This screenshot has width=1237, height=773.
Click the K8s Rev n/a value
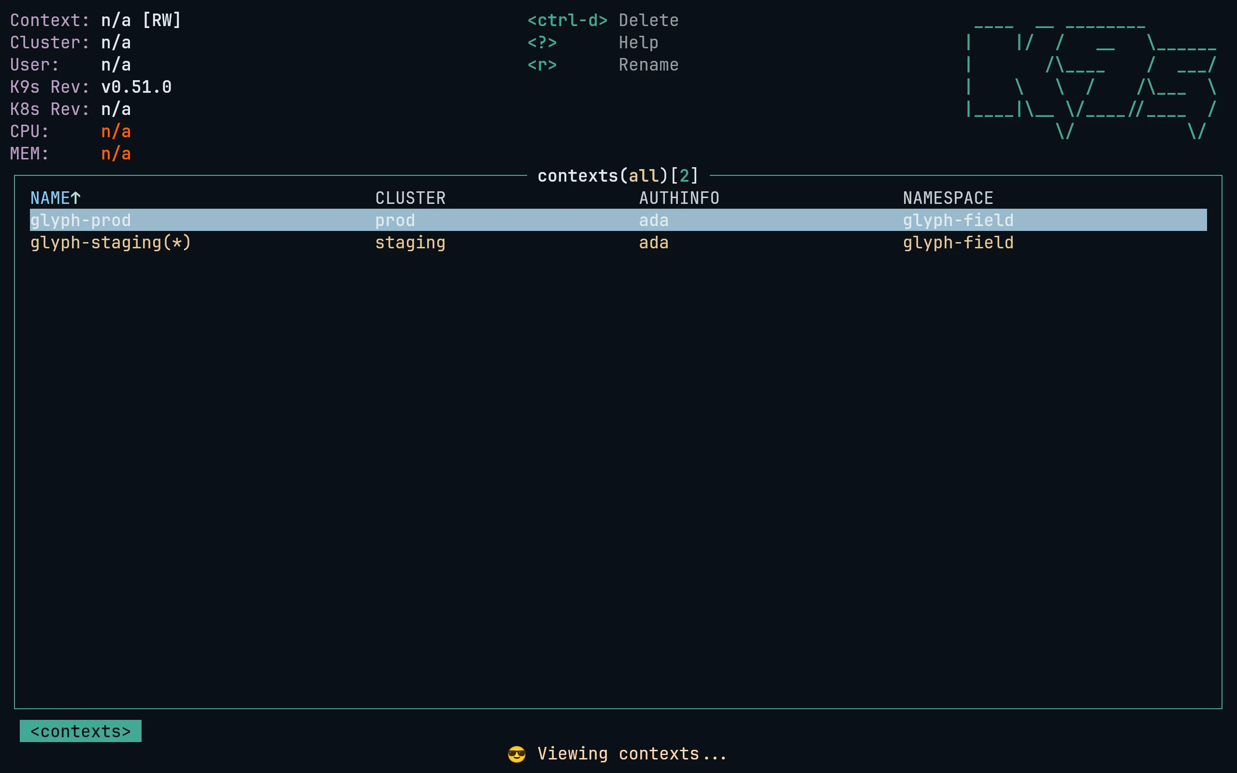[x=116, y=109]
